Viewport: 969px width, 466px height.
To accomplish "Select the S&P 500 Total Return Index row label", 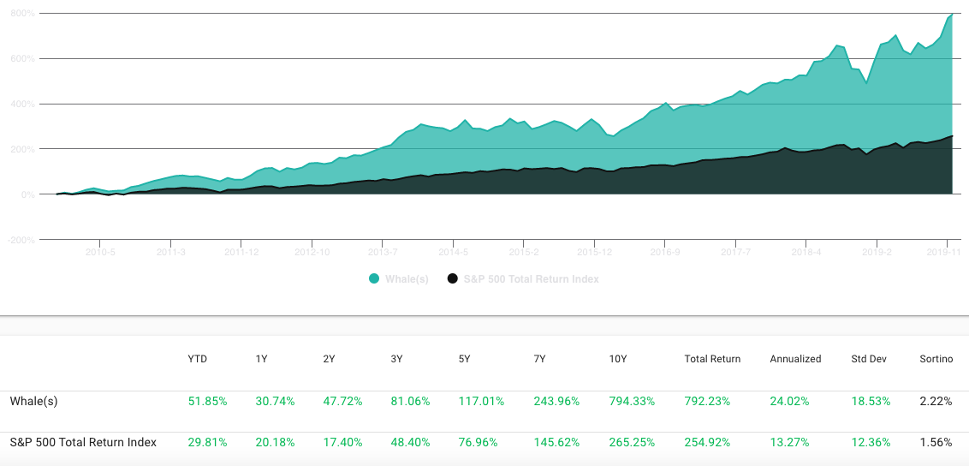I will click(83, 443).
